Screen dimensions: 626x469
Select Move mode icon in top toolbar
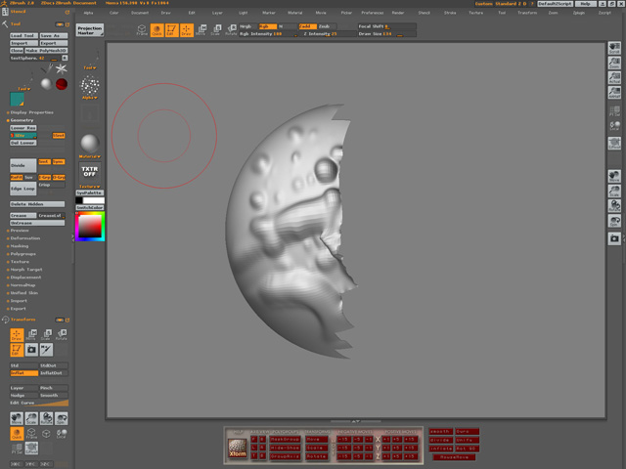(201, 30)
